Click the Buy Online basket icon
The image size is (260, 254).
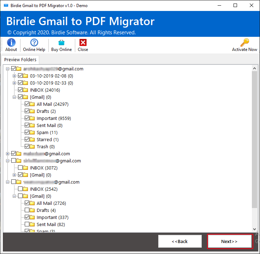click(61, 42)
